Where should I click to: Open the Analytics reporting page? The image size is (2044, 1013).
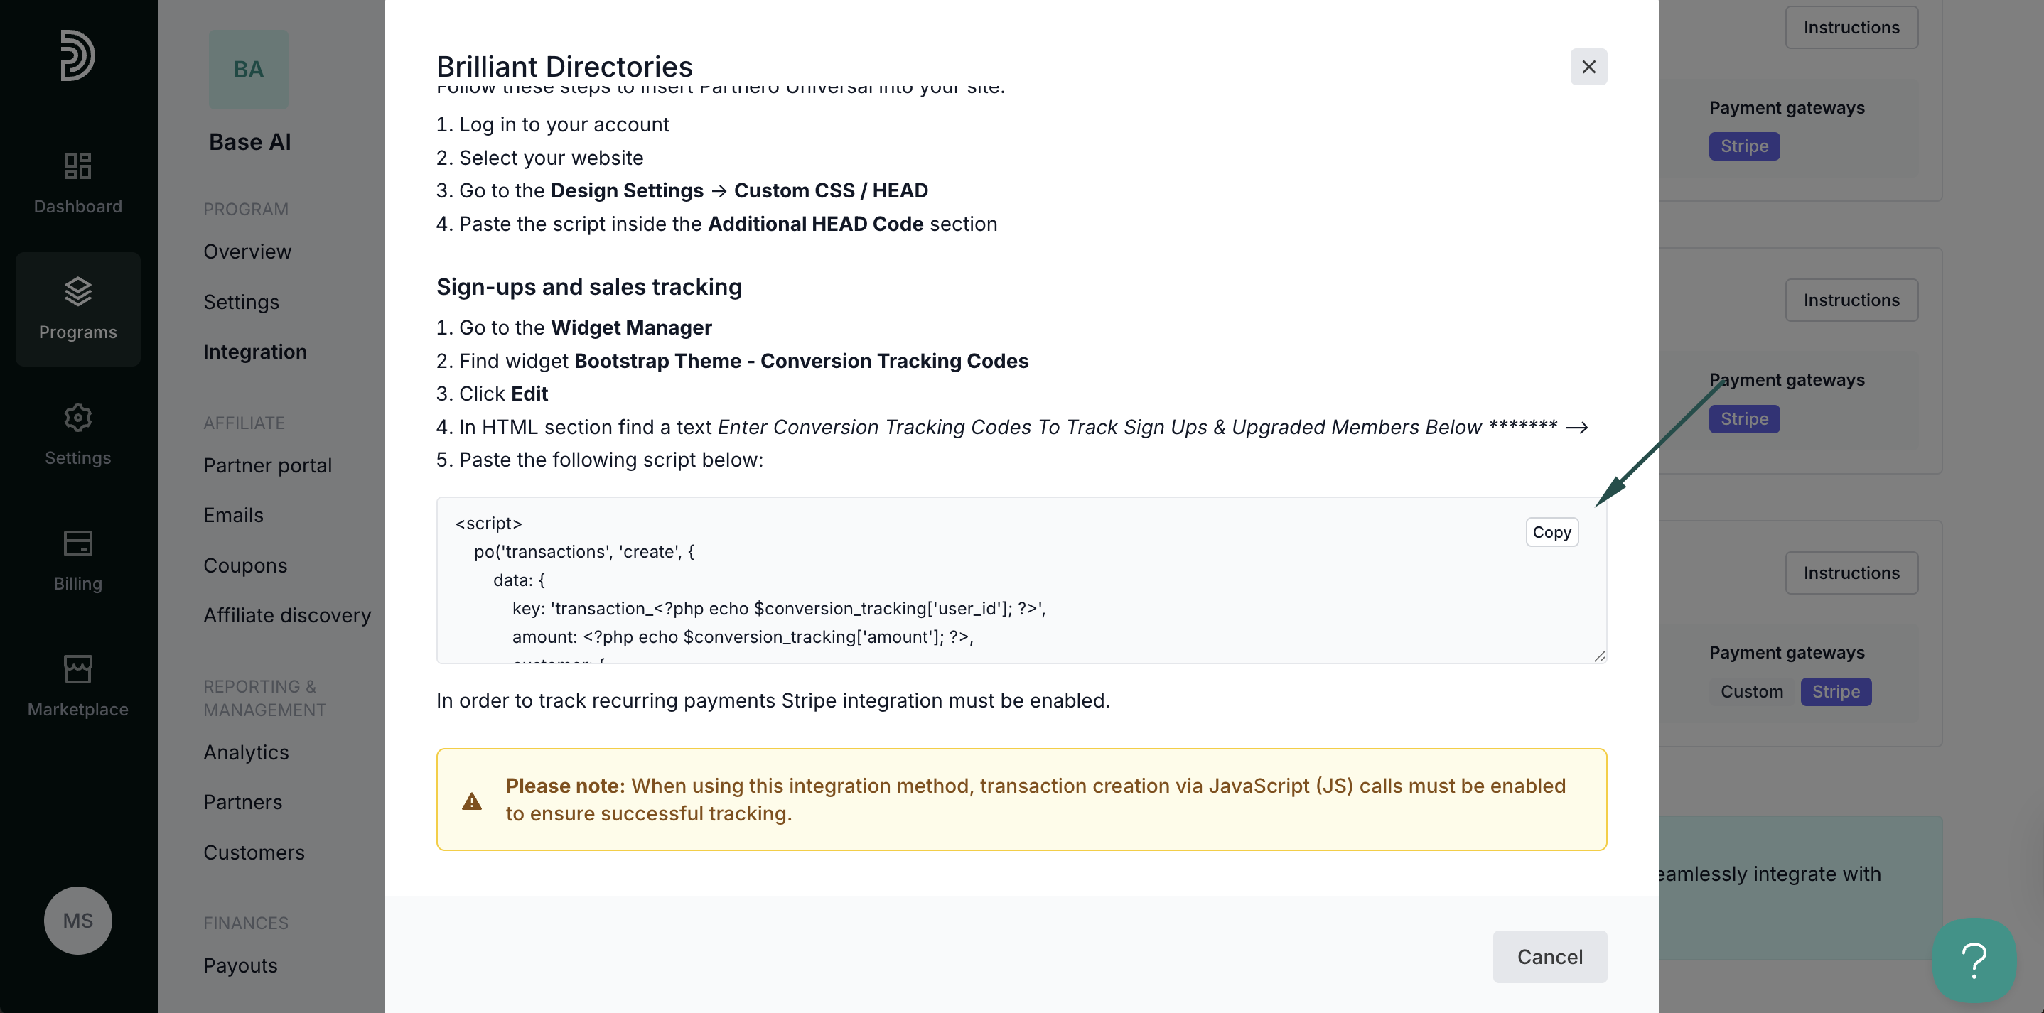pos(246,752)
